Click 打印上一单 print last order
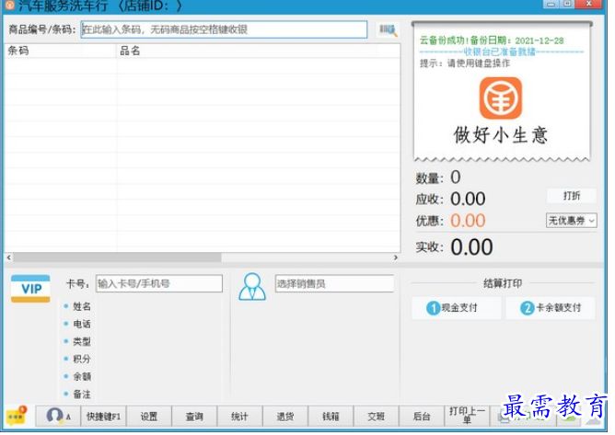The height and width of the screenshot is (435, 615). pos(467,416)
